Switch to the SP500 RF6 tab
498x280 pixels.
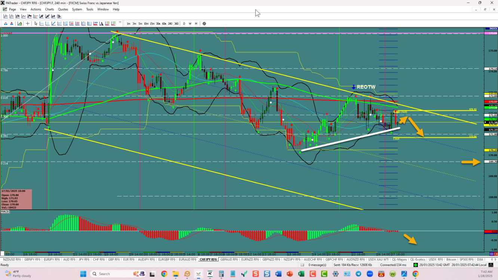pos(467,259)
